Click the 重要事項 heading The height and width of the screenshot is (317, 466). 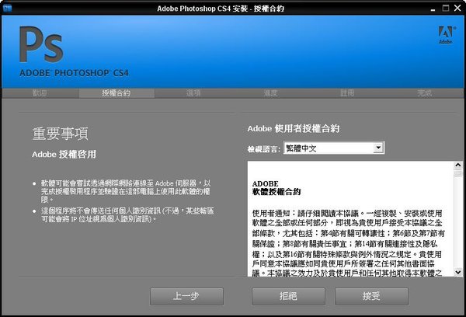tap(61, 134)
